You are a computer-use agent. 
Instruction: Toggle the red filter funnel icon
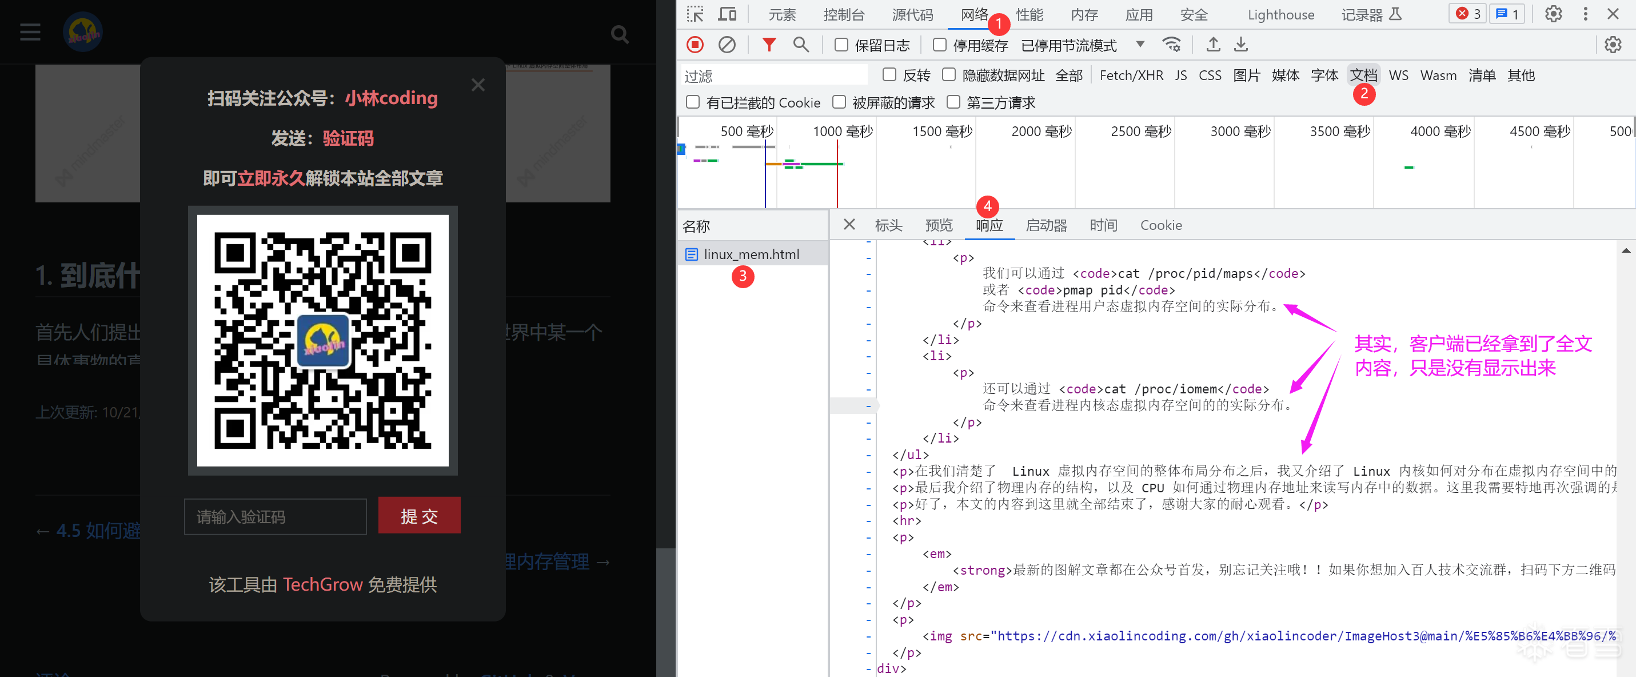pos(768,45)
